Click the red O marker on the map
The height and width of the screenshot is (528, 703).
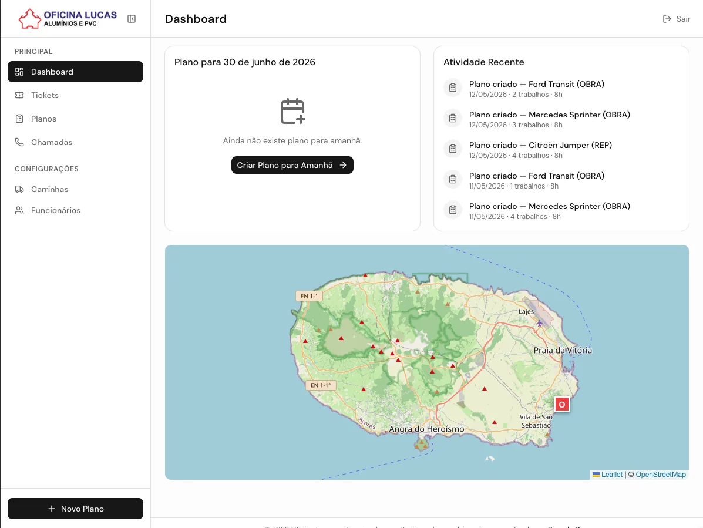point(562,404)
